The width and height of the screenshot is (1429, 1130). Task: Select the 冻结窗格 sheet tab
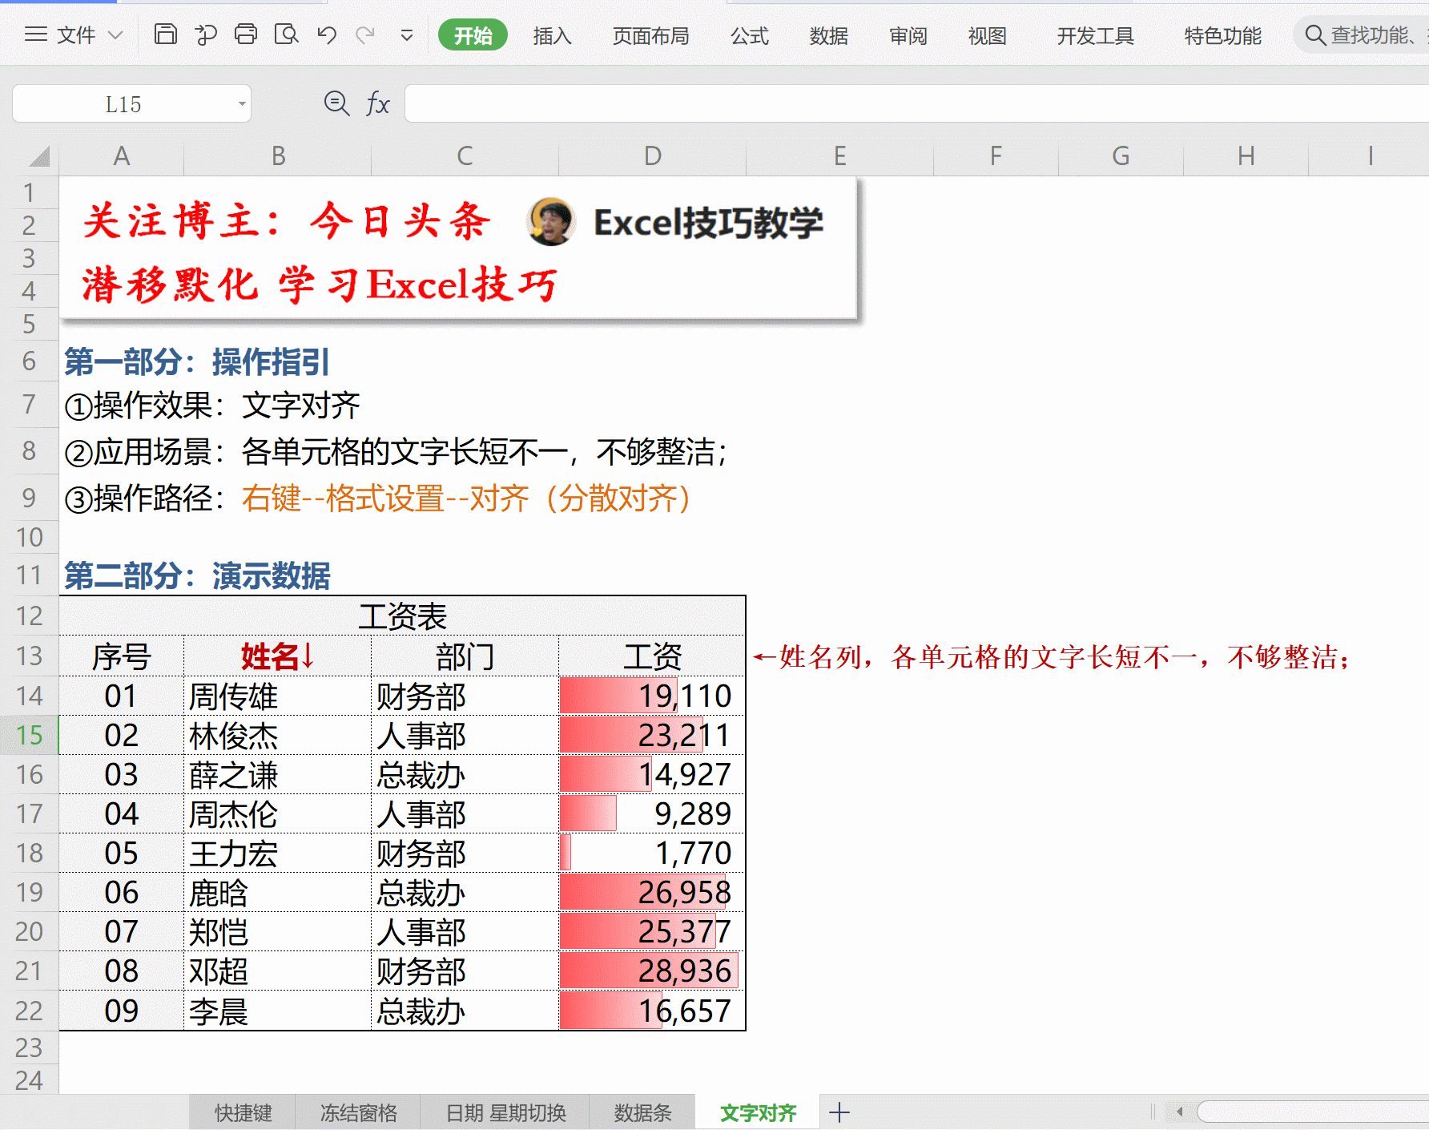pyautogui.click(x=358, y=1112)
